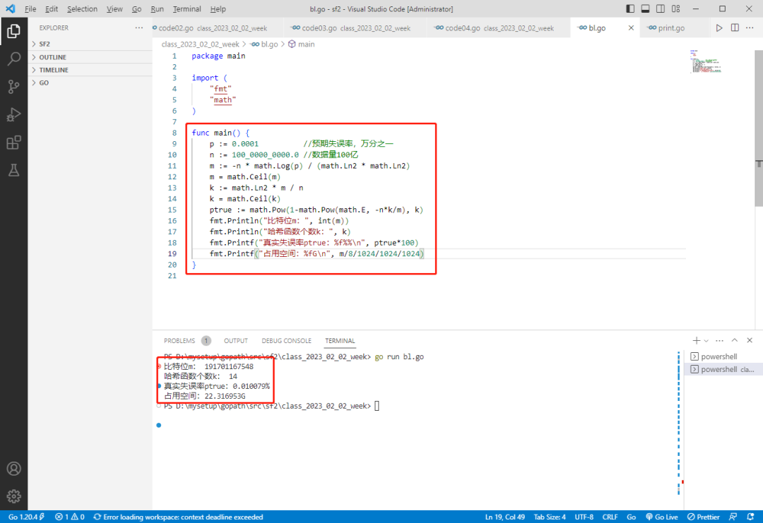The width and height of the screenshot is (763, 523).
Task: Change CRLF end of line sequence
Action: tap(610, 517)
